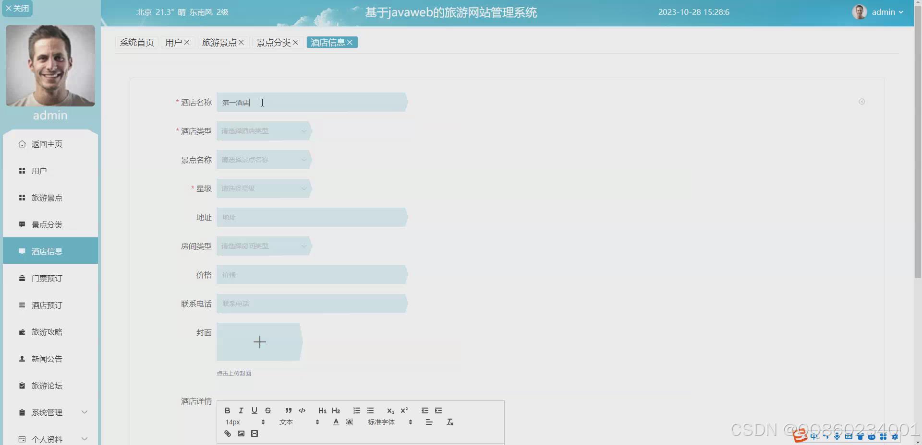Apply italic formatting in the editor
This screenshot has height=445, width=922.
241,410
